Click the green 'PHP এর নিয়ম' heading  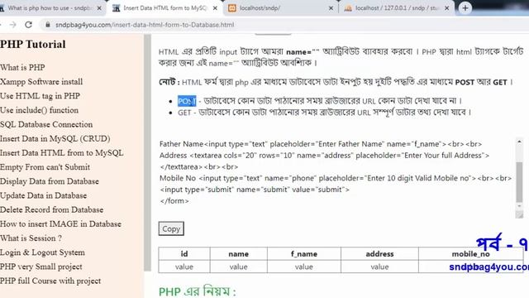click(198, 291)
